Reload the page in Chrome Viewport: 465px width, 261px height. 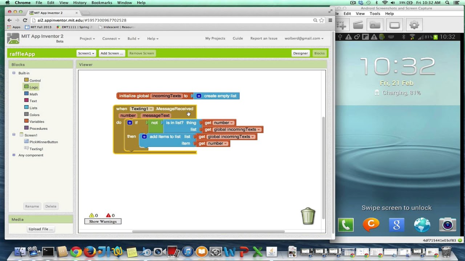(25, 20)
